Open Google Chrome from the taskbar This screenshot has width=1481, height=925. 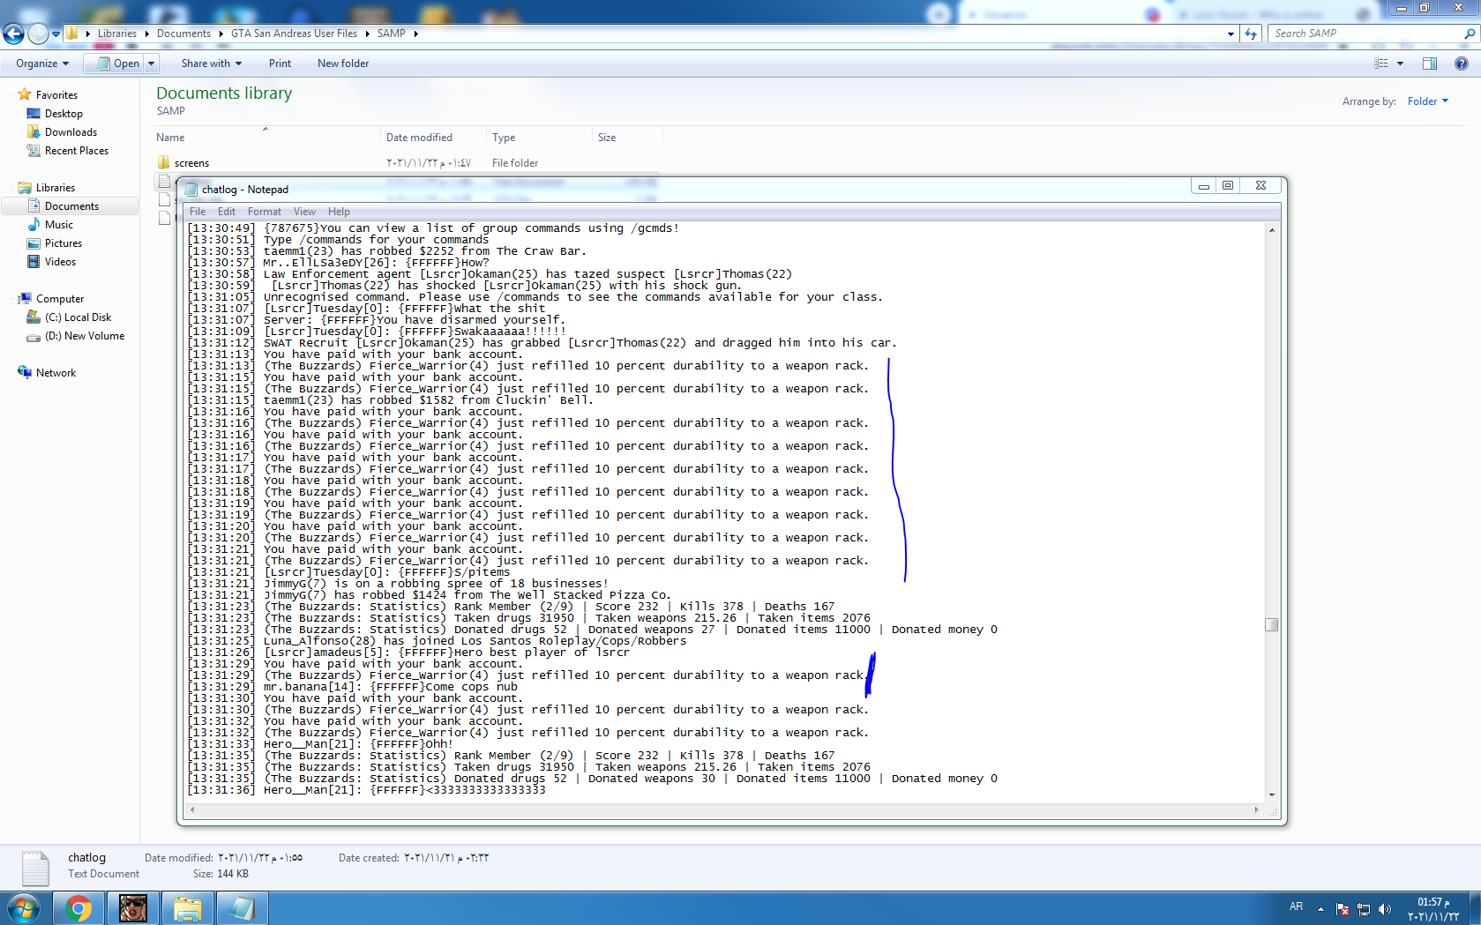[x=79, y=908]
